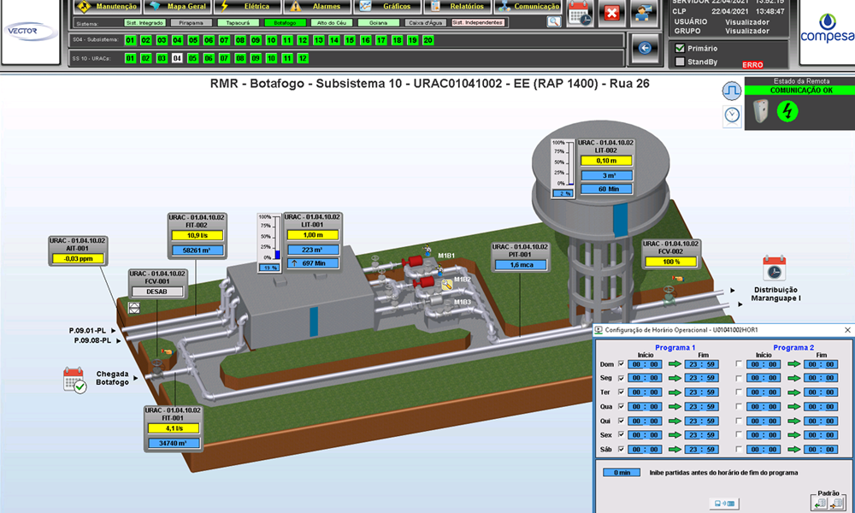Viewport: 855px width, 513px height.
Task: Click the clock icon below the trend icon
Action: coord(732,115)
